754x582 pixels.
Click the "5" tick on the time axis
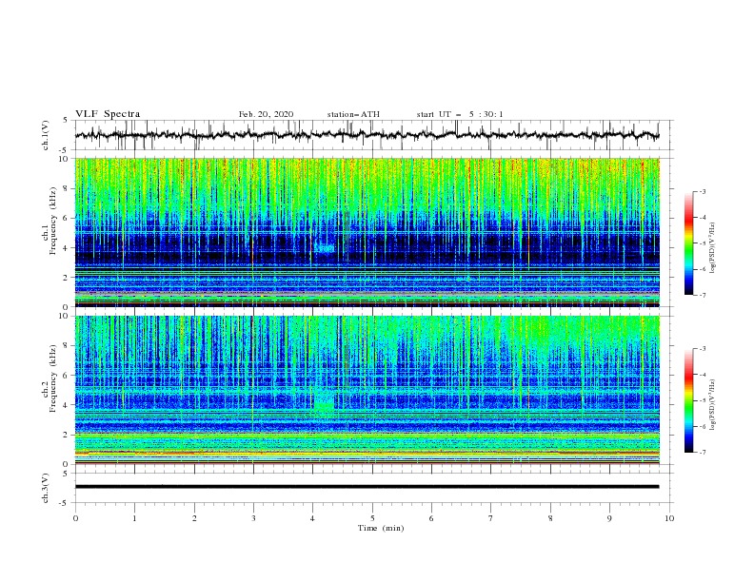pyautogui.click(x=372, y=518)
